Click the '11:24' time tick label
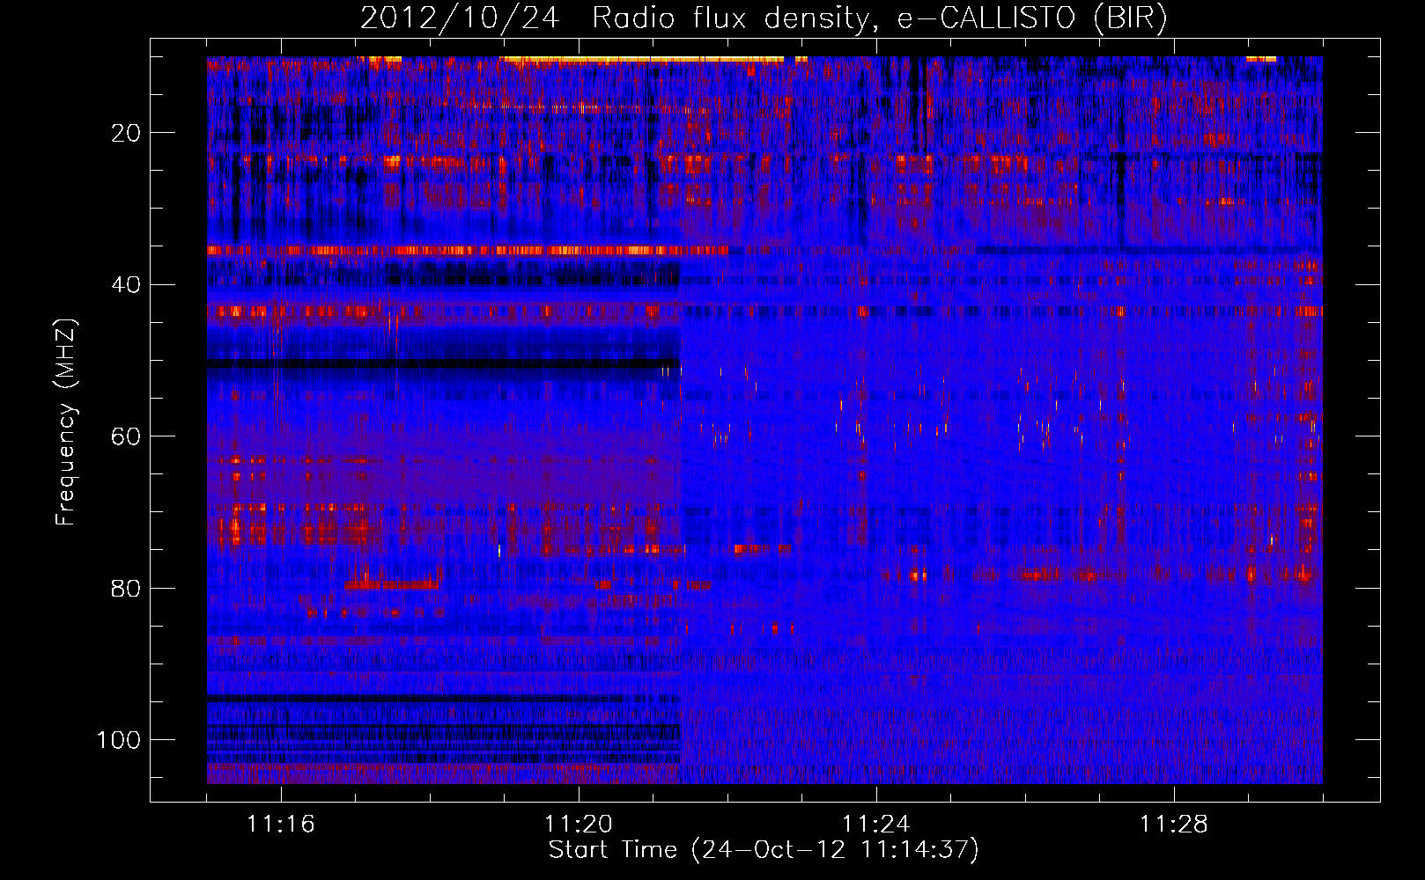This screenshot has width=1425, height=880. click(x=876, y=825)
